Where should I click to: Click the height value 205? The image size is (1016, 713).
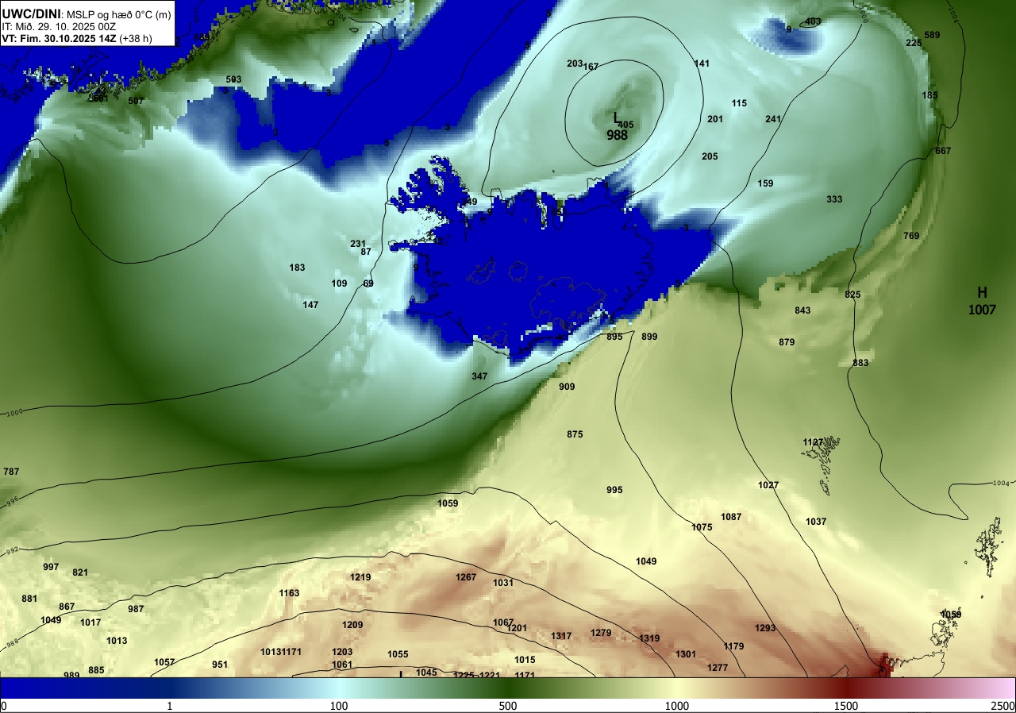(710, 156)
